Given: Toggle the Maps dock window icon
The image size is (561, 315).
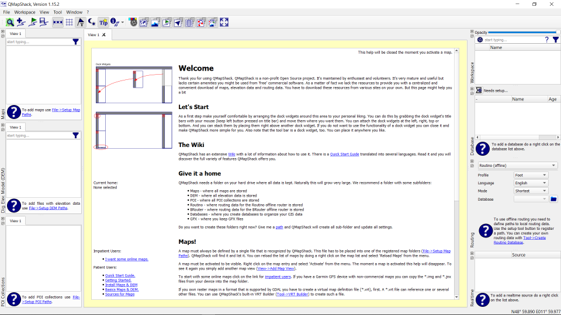Looking at the screenshot, I should pyautogui.click(x=144, y=23).
